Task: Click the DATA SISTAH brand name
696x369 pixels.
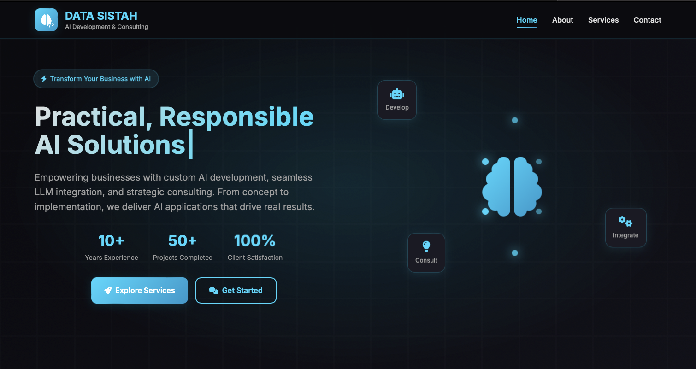Action: point(101,16)
